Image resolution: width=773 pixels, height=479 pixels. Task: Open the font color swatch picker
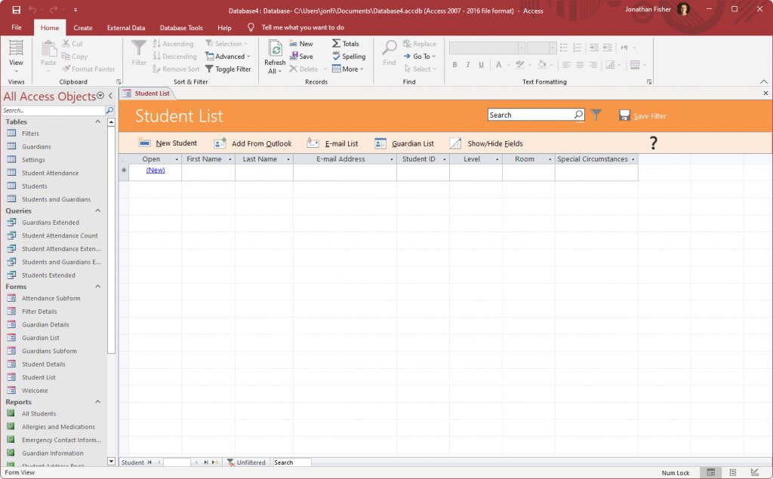click(508, 66)
